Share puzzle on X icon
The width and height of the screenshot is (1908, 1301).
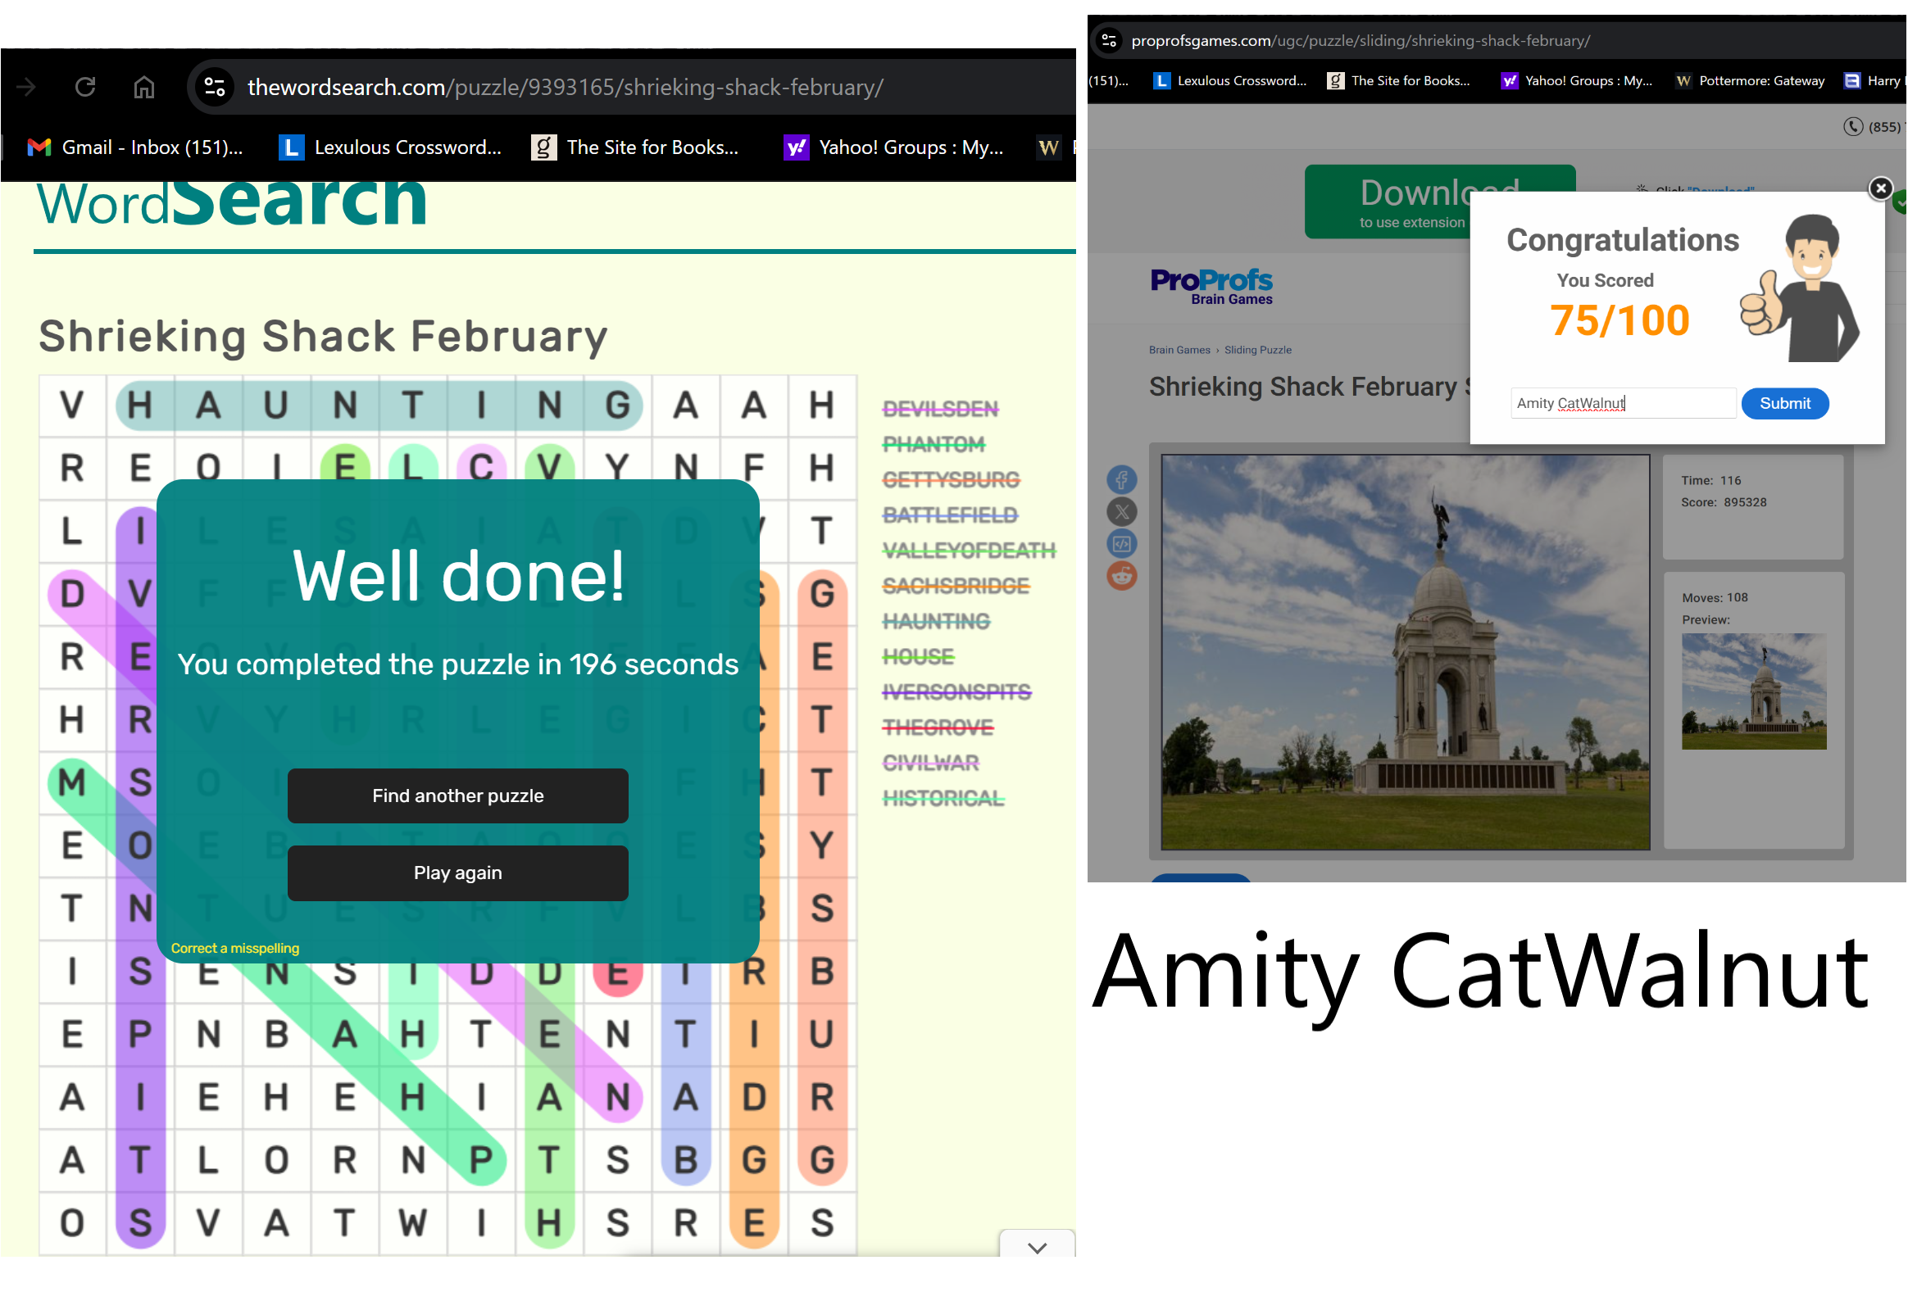pos(1121,512)
